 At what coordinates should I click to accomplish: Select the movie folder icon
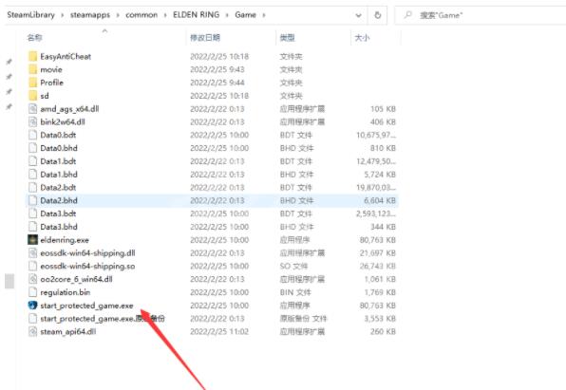coord(33,69)
